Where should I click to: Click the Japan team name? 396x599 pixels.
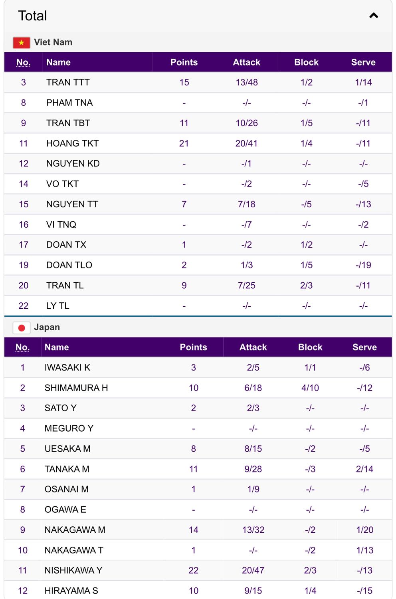(x=47, y=327)
